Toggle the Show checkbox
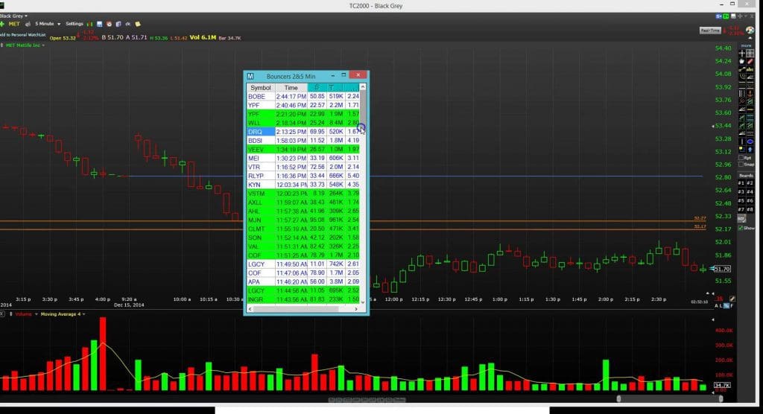Viewport: 763px width, 414px height. (741, 228)
